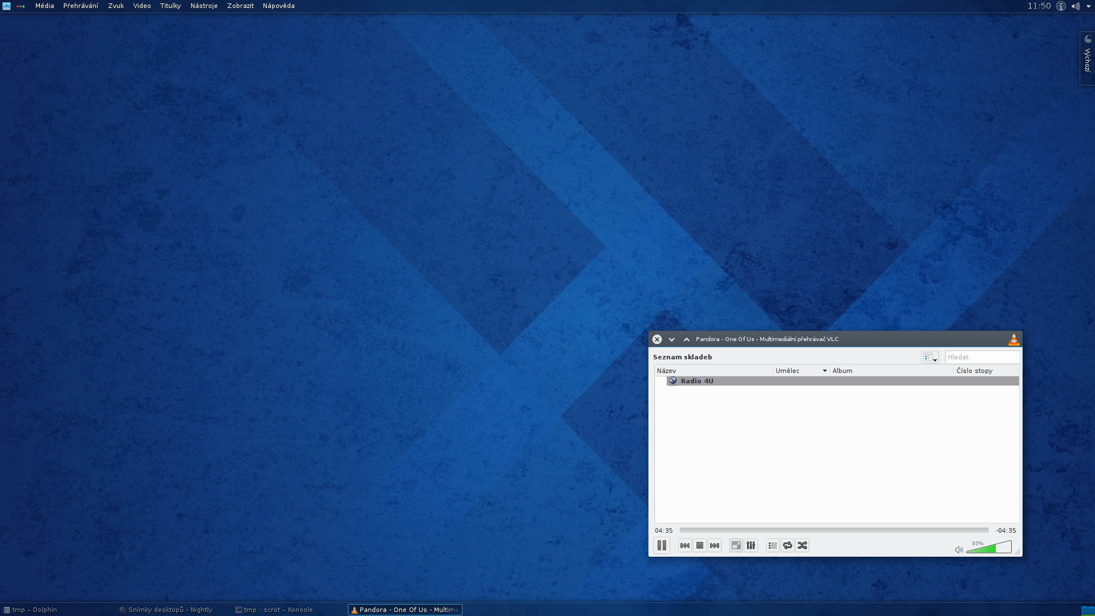The image size is (1095, 616).
Task: Skip to the previous track
Action: [x=685, y=546]
